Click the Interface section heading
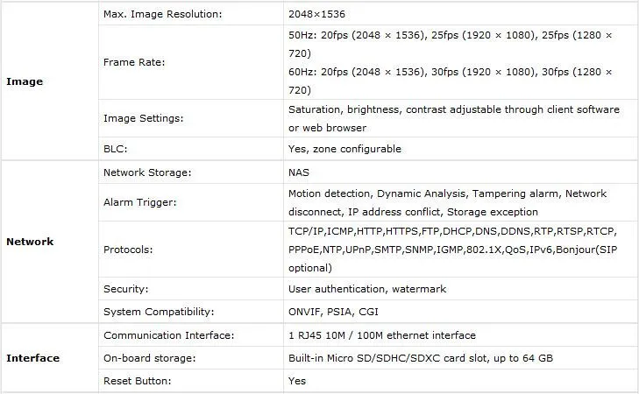 [x=32, y=358]
